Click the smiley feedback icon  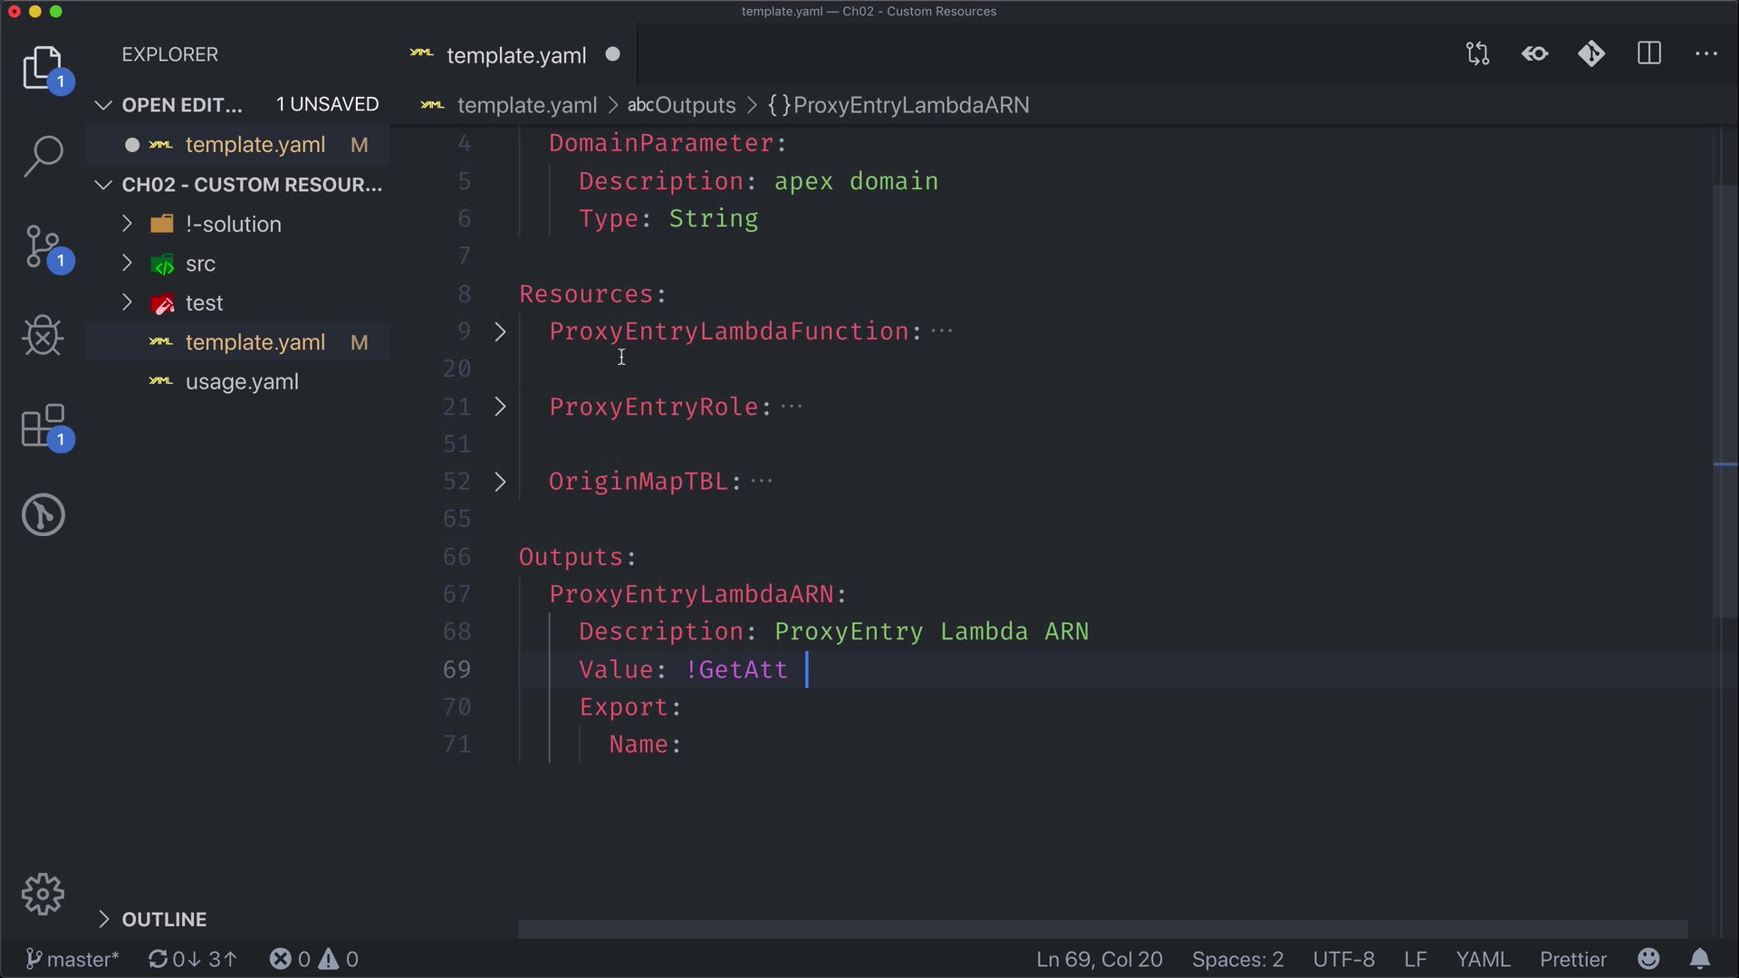pyautogui.click(x=1648, y=959)
